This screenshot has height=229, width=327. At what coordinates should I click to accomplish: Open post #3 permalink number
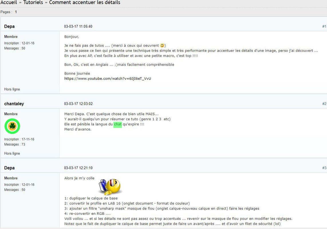point(324,168)
